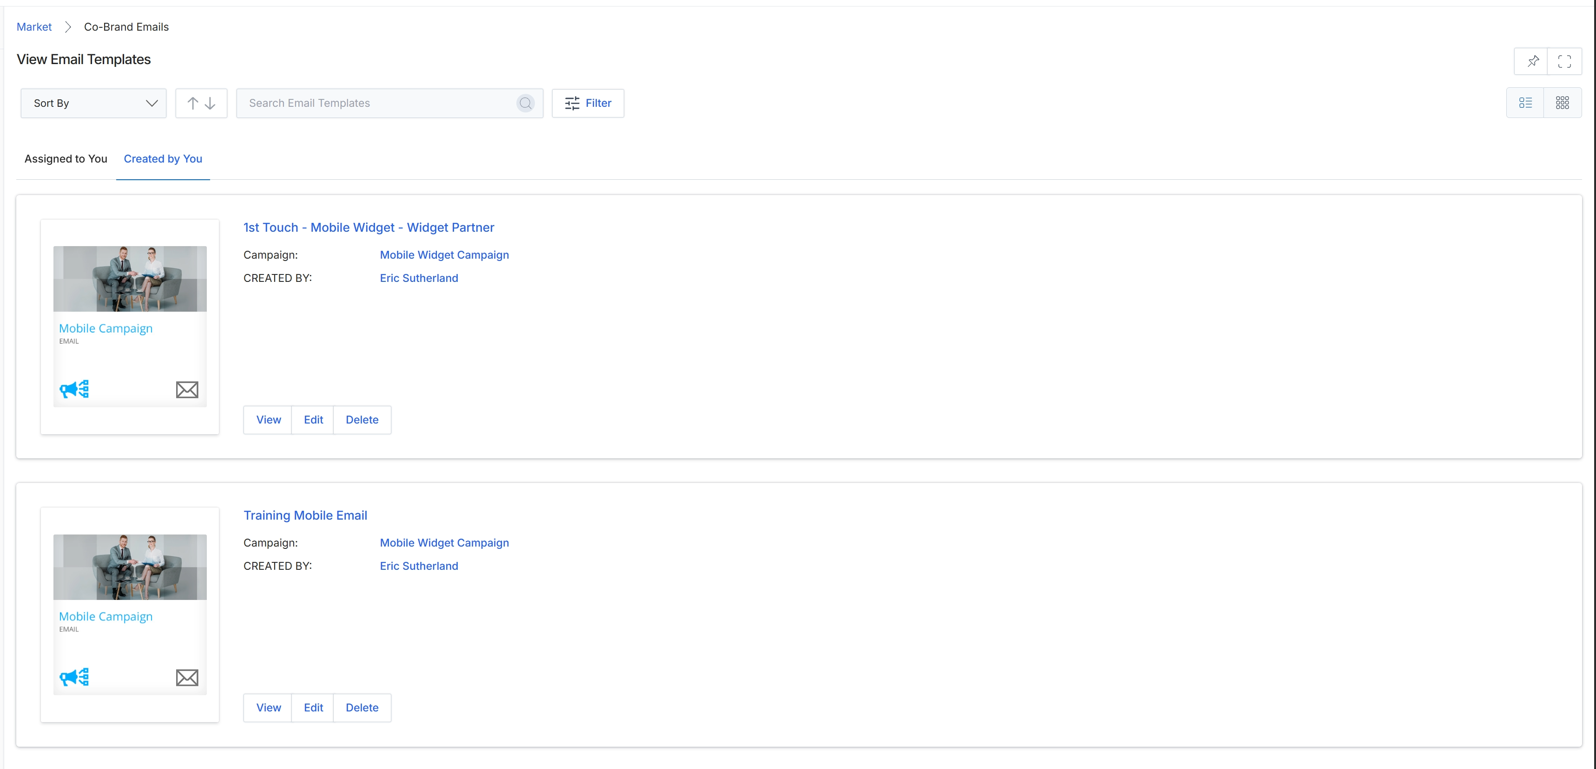Image resolution: width=1596 pixels, height=769 pixels.
Task: Click megaphone icon on Training Mobile Email thumbnail
Action: click(74, 677)
